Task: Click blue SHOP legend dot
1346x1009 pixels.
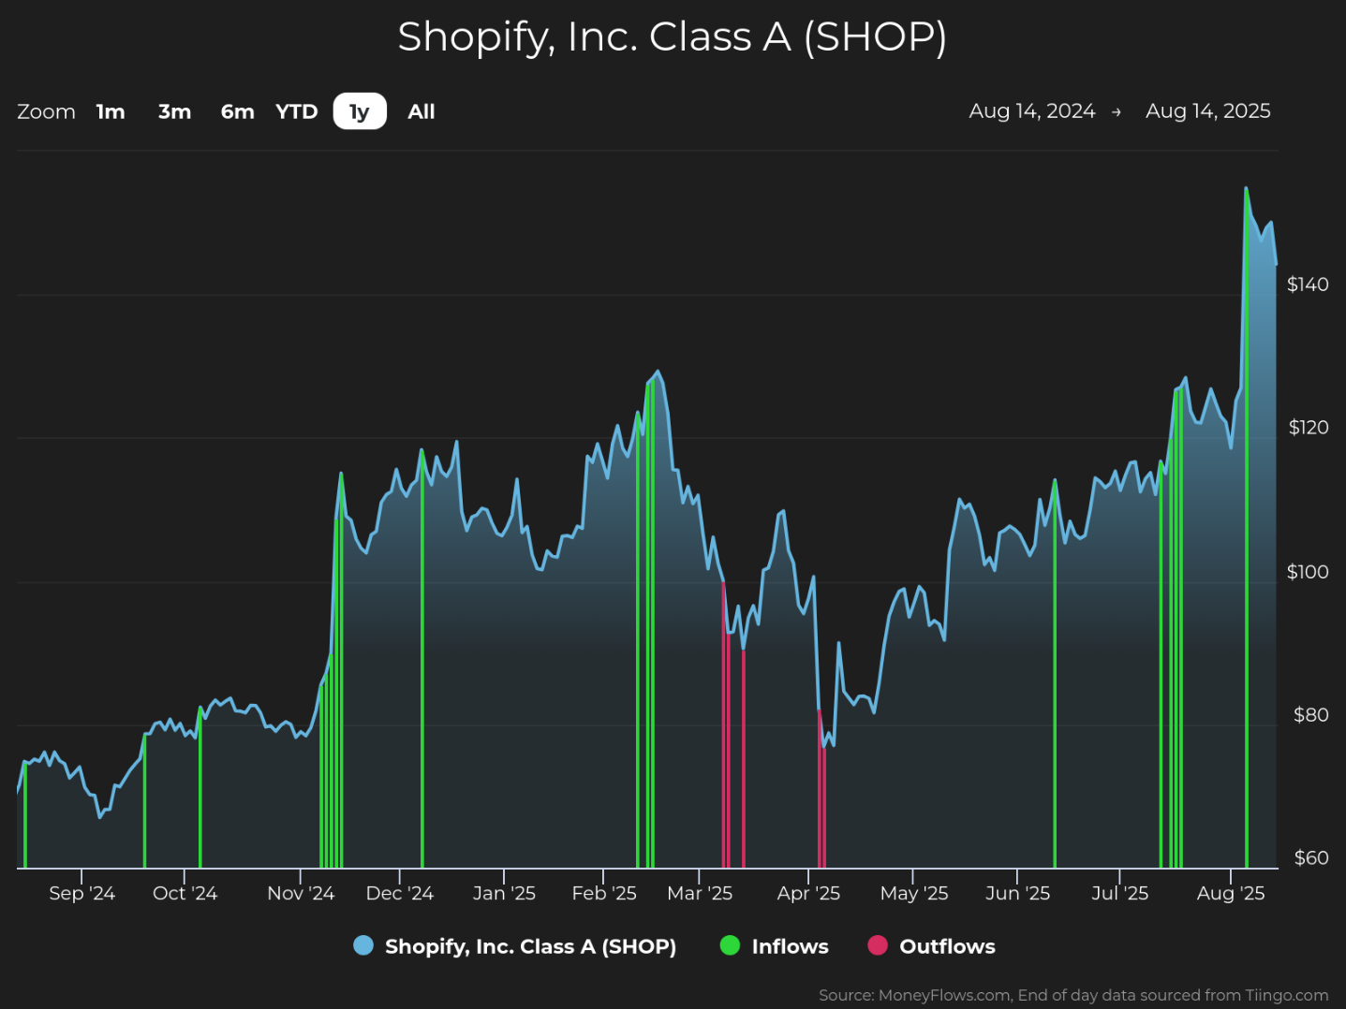Action: (363, 945)
